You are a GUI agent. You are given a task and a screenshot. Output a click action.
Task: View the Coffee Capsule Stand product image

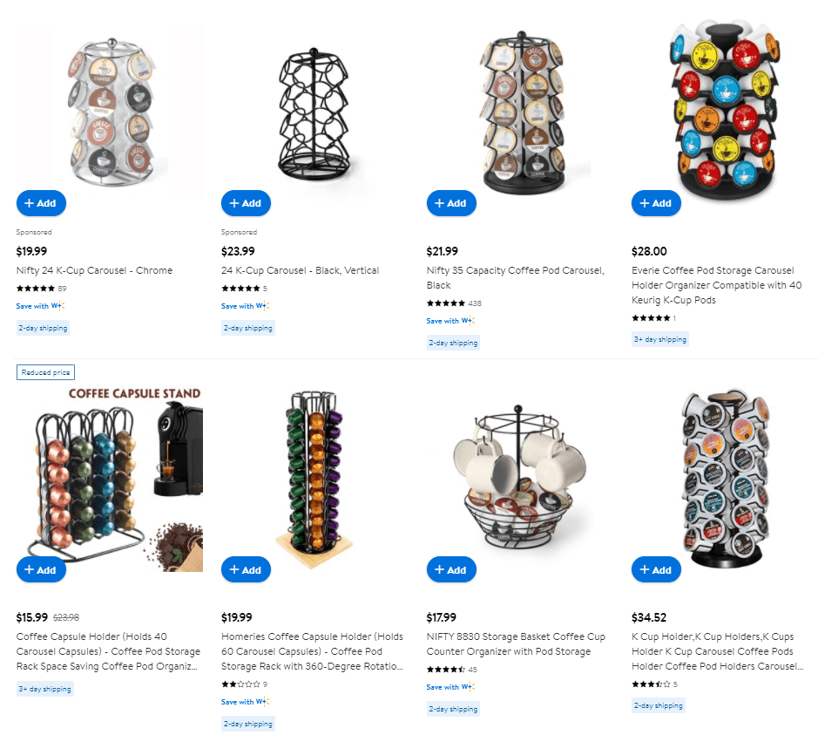(x=110, y=479)
